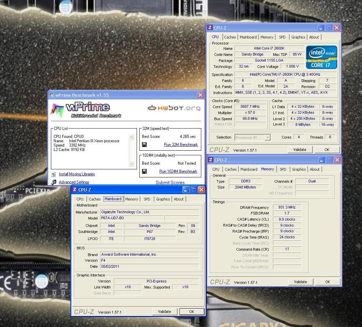Screen dimensions: 362x327
Task: Click the Intel Core i7 badge
Action: click(321, 57)
